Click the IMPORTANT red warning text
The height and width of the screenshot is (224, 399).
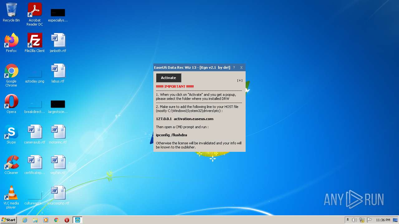click(x=175, y=86)
